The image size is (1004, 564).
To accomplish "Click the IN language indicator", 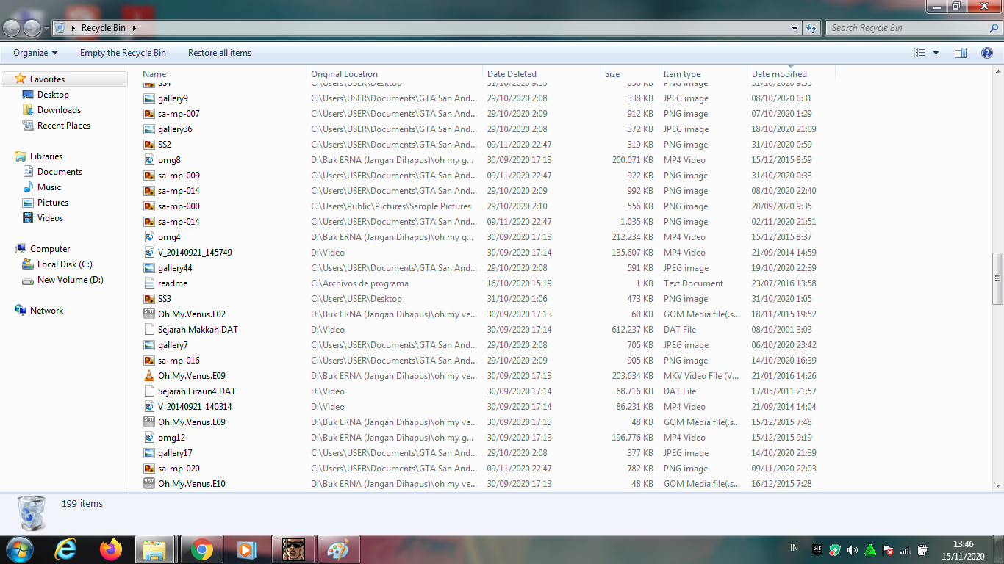I will pos(794,548).
